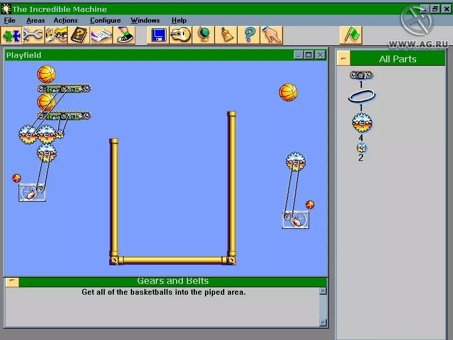Click the tall right yellow pipe
This screenshot has width=453, height=340.
click(x=232, y=184)
